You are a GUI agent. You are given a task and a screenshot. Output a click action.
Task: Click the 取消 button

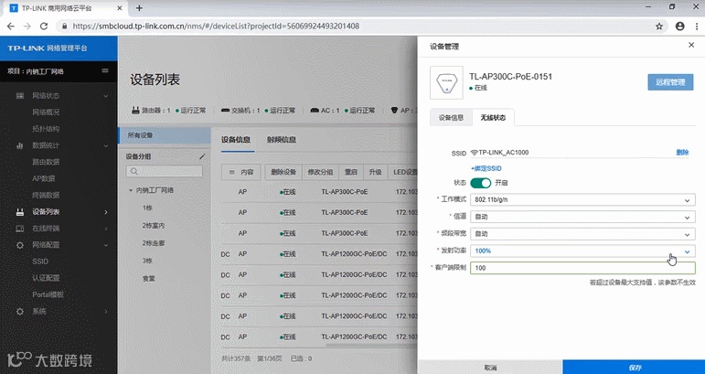[490, 368]
